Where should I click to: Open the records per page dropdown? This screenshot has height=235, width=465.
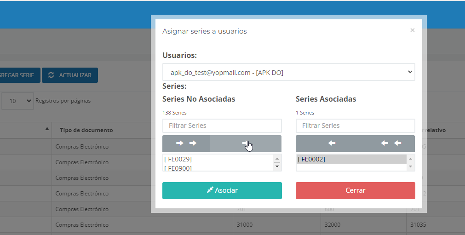pos(18,101)
